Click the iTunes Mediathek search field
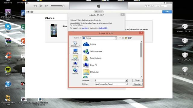This screenshot has height=108, width=193. click(x=156, y=6)
